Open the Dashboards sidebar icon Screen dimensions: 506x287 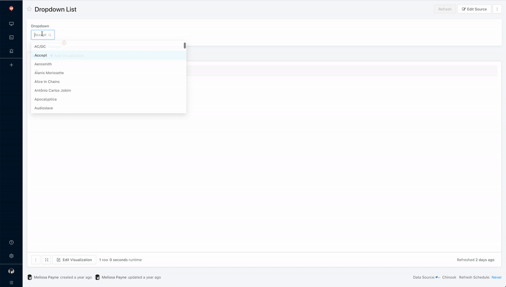tap(11, 24)
